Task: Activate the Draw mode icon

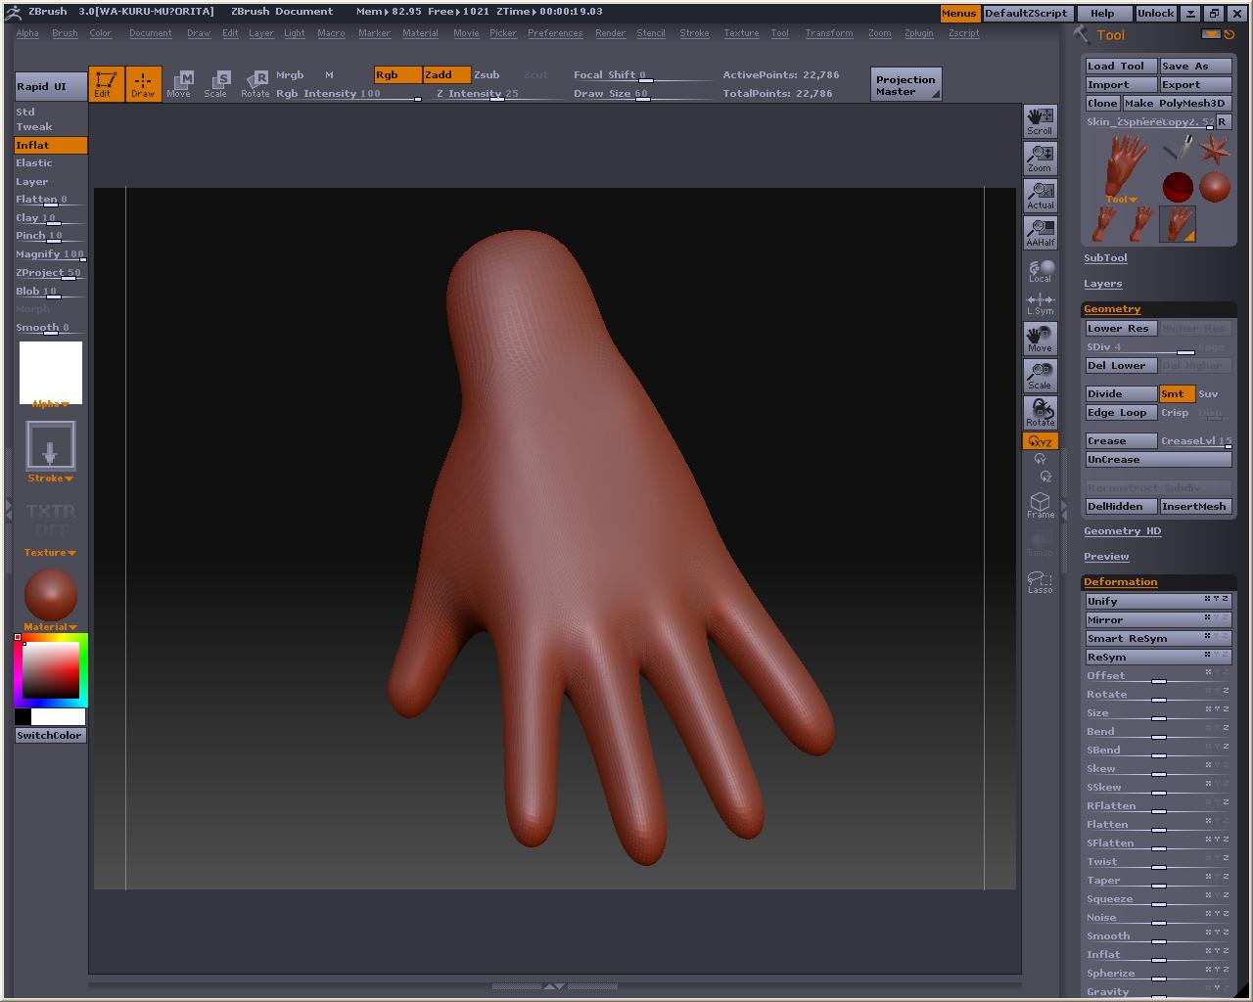Action: coord(143,83)
